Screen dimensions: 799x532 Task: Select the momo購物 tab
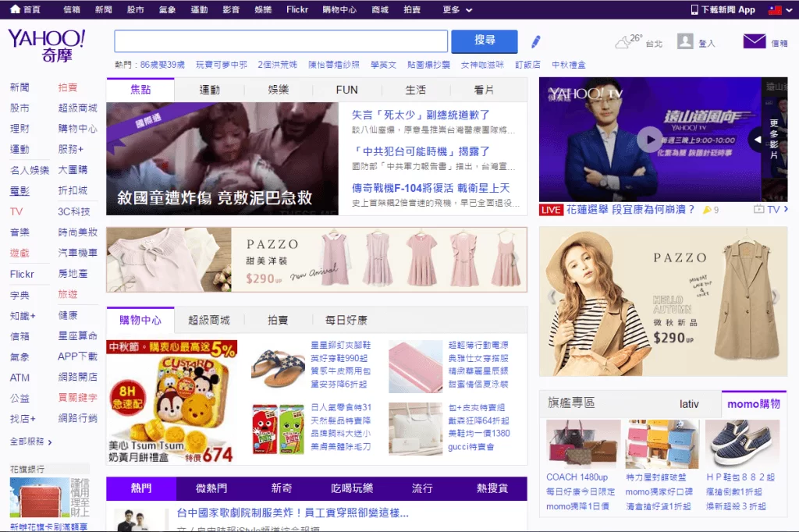[x=754, y=404]
